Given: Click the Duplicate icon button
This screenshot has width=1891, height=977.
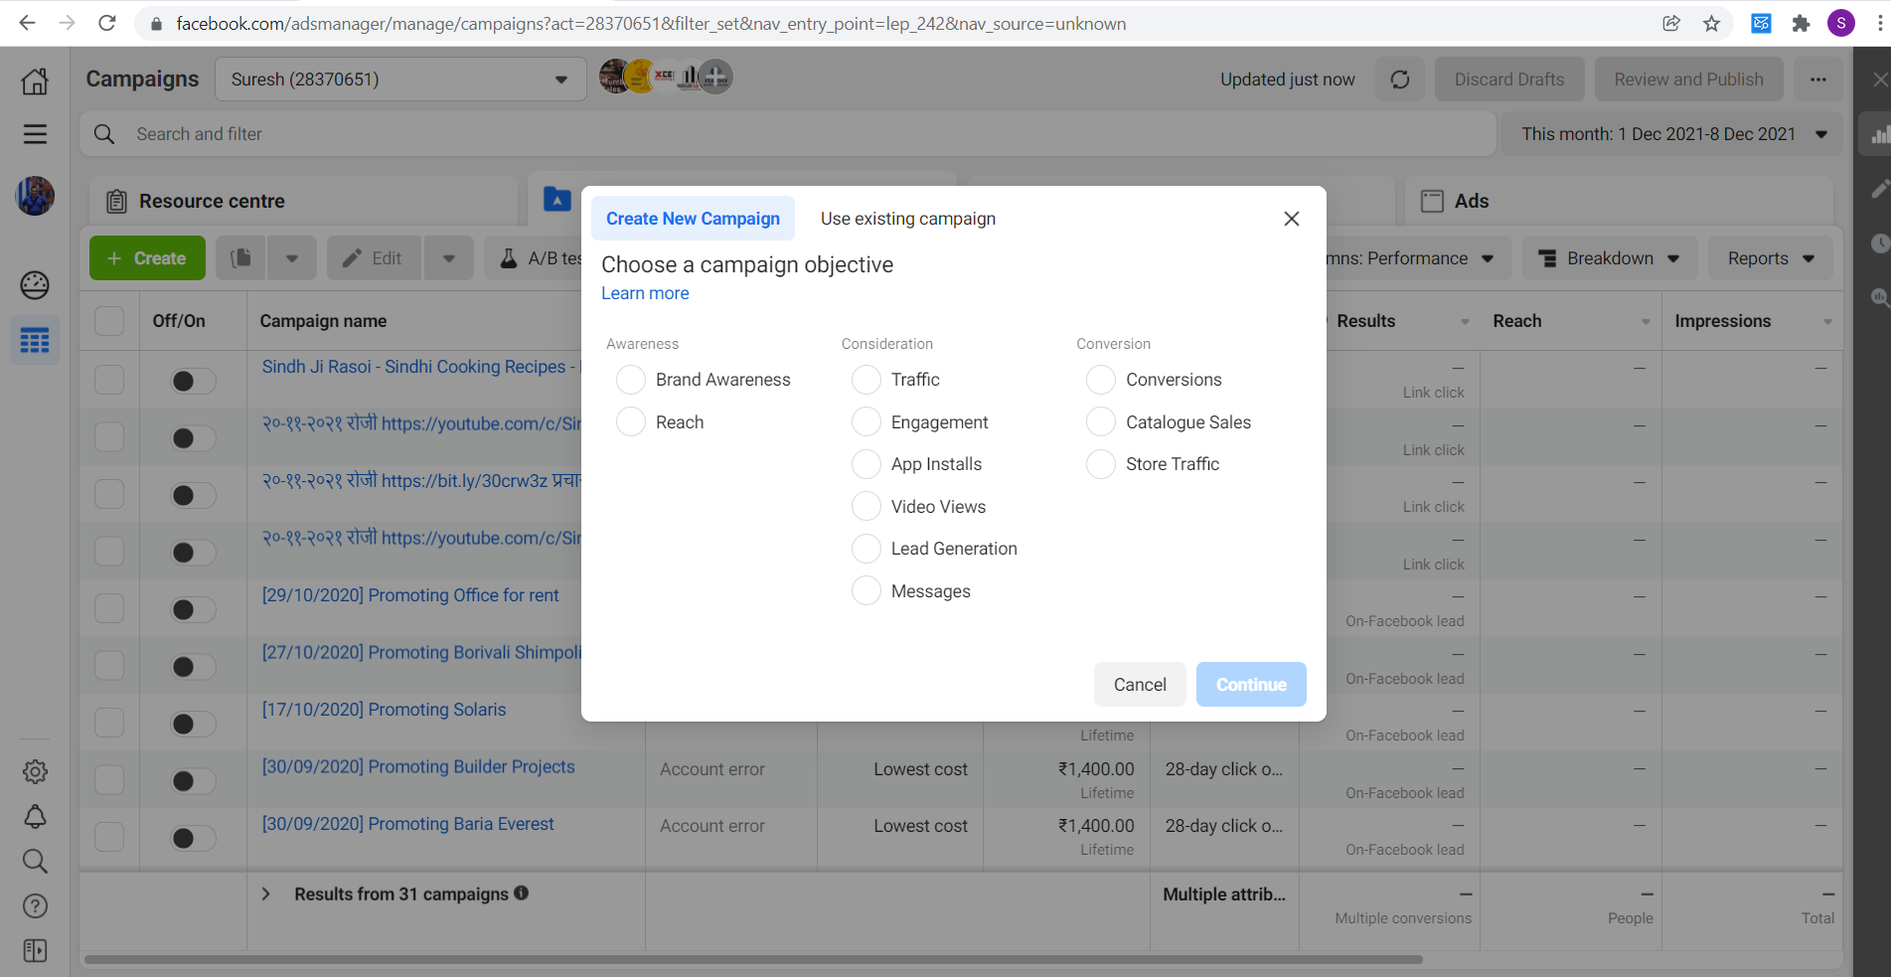Looking at the screenshot, I should point(240,258).
